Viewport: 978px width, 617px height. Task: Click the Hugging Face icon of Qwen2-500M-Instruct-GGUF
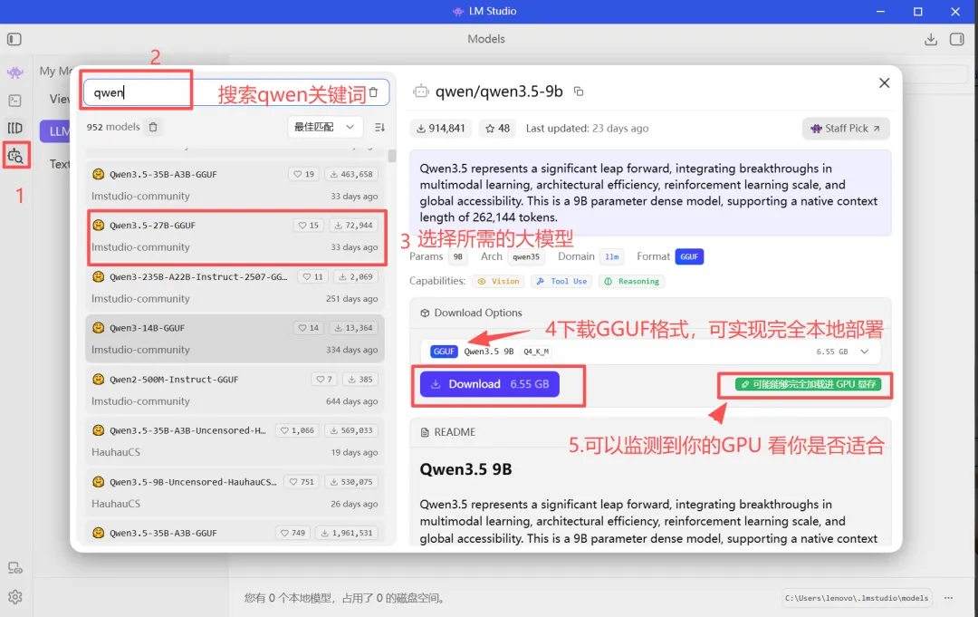point(98,379)
